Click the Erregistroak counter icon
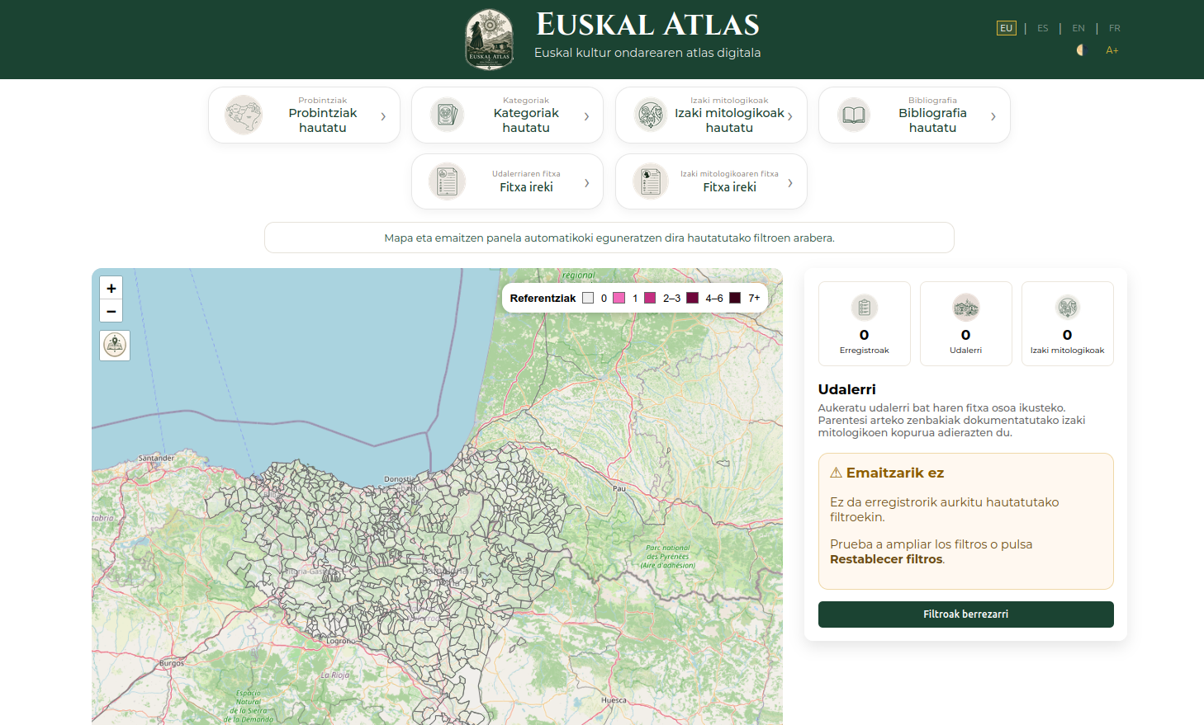Image resolution: width=1204 pixels, height=725 pixels. 865,308
